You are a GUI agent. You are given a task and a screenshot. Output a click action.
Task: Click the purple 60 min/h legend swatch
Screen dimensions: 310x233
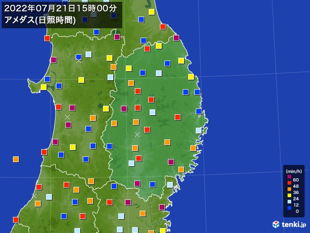[289, 177]
